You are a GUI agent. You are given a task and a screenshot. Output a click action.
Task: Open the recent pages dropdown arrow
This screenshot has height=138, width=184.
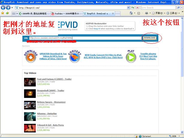coord(12,8)
